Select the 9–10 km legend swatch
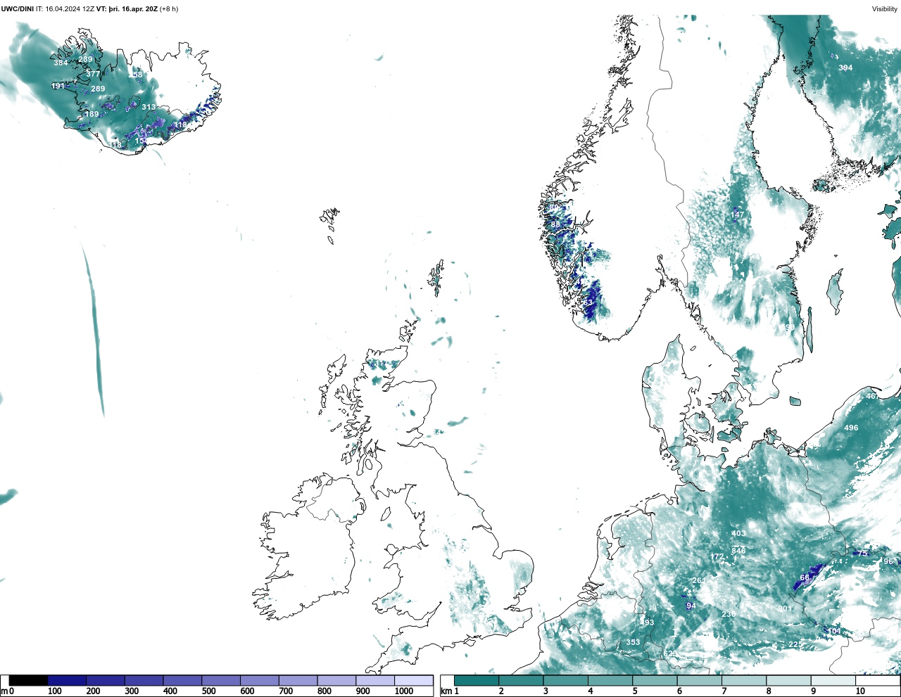The height and width of the screenshot is (697, 901). 833,680
